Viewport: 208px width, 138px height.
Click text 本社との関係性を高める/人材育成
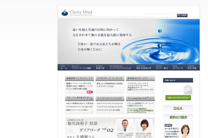tap(80, 103)
